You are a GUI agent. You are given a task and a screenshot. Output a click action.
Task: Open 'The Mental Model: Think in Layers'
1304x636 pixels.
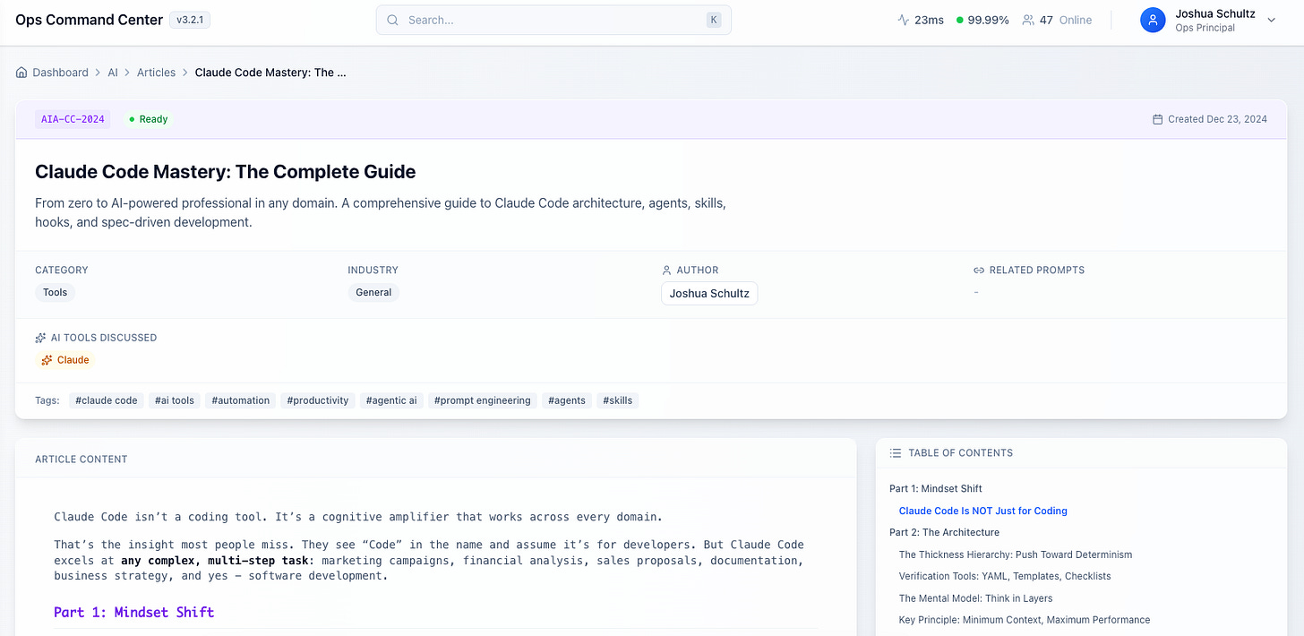pos(975,598)
